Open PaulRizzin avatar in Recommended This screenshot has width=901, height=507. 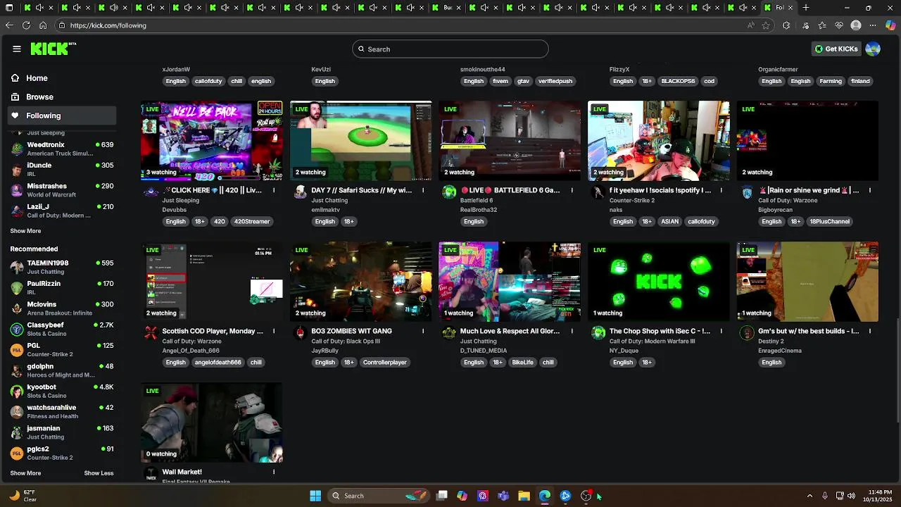click(x=17, y=287)
